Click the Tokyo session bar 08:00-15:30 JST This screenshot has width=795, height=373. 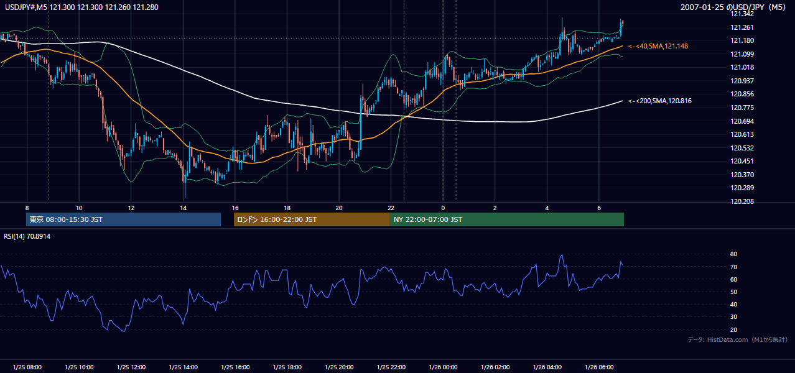[123, 219]
